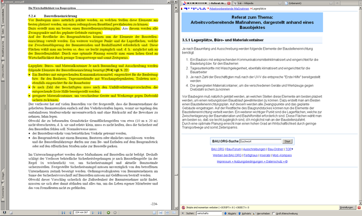
Task: Open the Einstellungen scripts options
Action: click(347, 208)
